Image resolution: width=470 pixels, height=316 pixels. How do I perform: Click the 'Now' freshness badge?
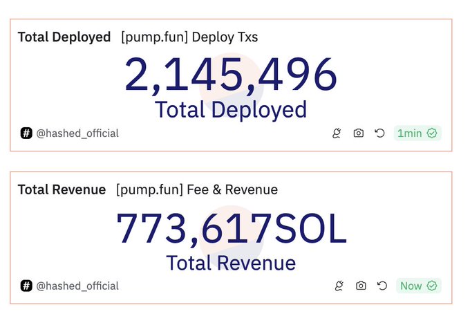418,286
